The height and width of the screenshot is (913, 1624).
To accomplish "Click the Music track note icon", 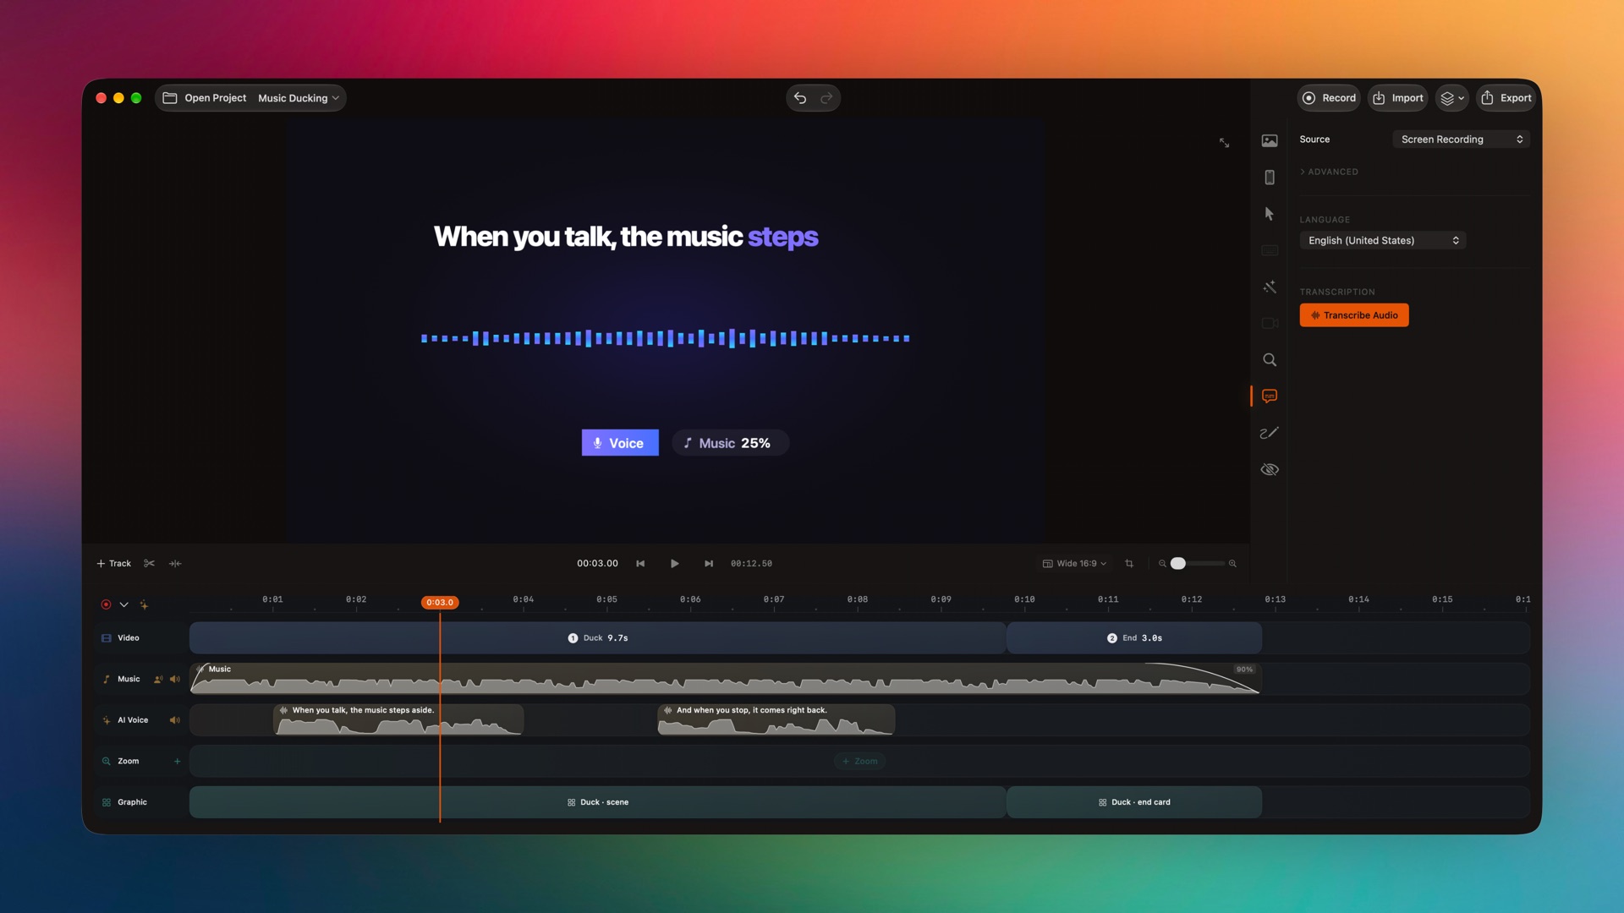I will [x=107, y=679].
